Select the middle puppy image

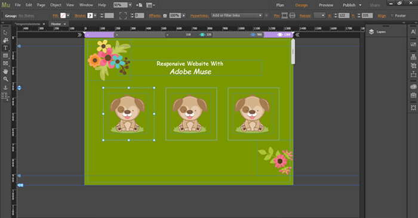click(191, 114)
